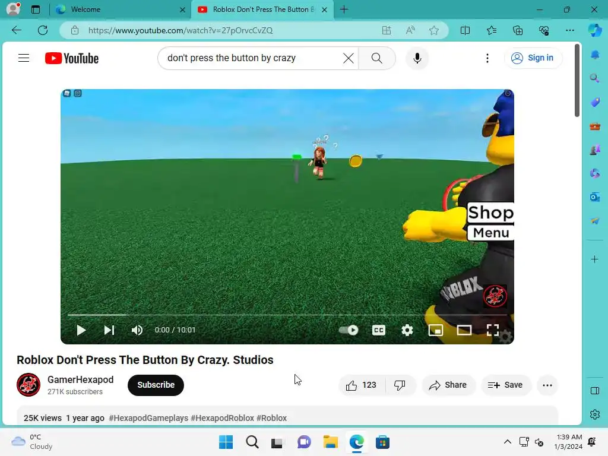Open Edge profile icon
Viewport: 608px width, 456px height.
point(13,9)
